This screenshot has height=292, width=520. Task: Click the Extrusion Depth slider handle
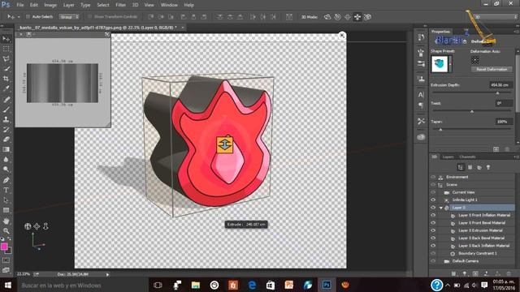497,93
